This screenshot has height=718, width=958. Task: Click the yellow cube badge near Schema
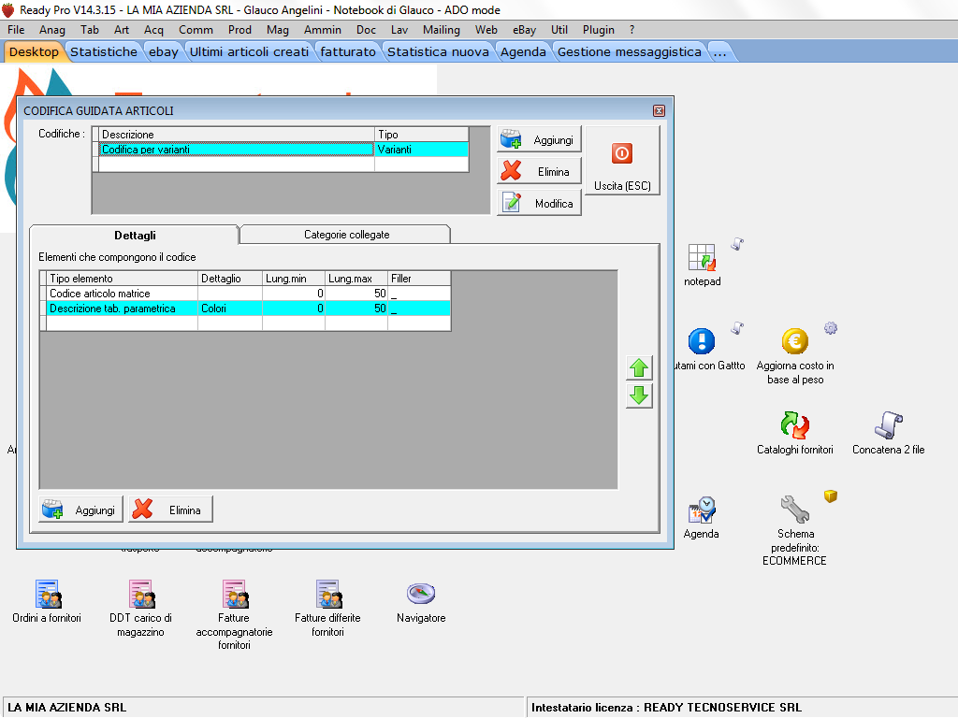[831, 496]
